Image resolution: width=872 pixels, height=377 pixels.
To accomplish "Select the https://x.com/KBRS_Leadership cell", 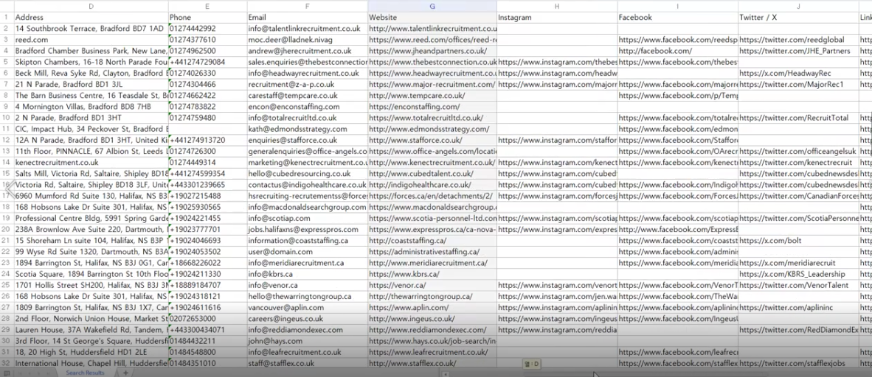I will 798,275.
